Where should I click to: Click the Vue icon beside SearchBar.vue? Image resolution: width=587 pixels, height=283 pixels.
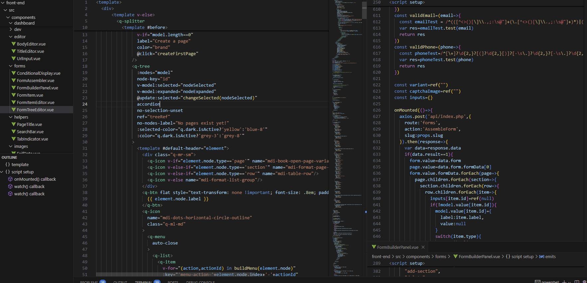pyautogui.click(x=14, y=132)
